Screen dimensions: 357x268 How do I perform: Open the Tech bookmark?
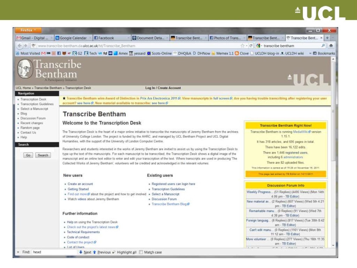90,53
